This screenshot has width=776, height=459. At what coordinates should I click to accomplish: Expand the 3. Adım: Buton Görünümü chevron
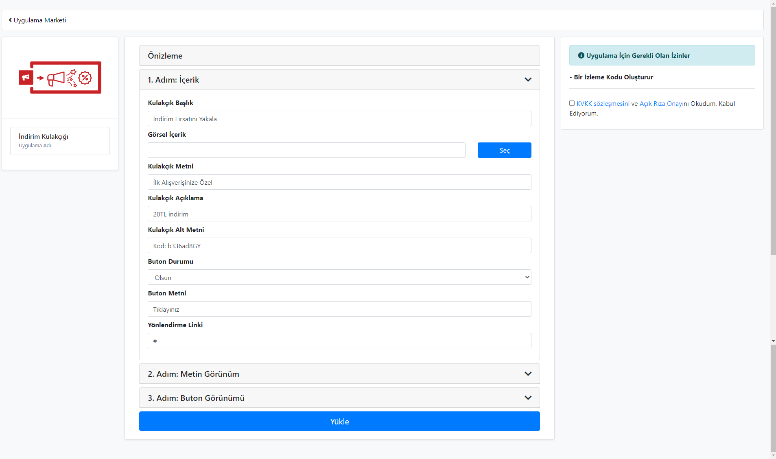528,398
